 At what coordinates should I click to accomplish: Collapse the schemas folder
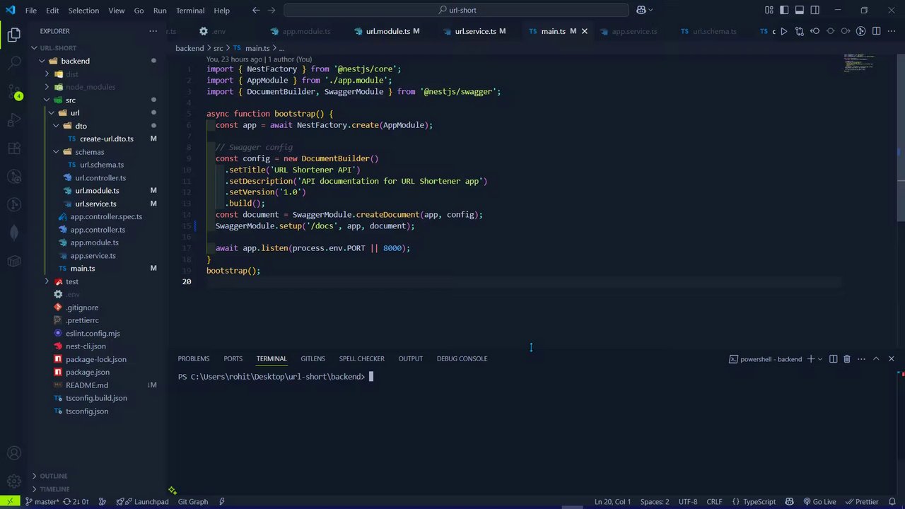click(x=89, y=152)
